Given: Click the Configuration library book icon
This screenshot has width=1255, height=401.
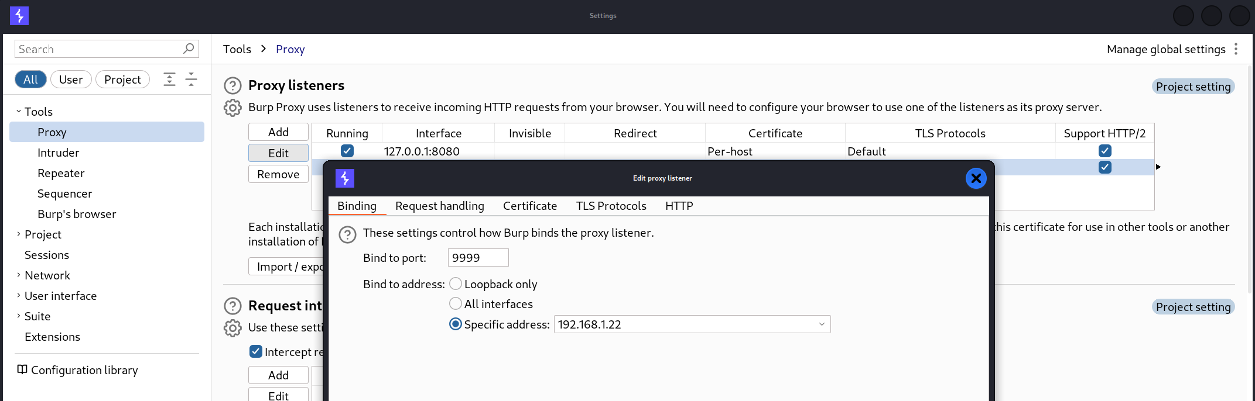Looking at the screenshot, I should 22,369.
